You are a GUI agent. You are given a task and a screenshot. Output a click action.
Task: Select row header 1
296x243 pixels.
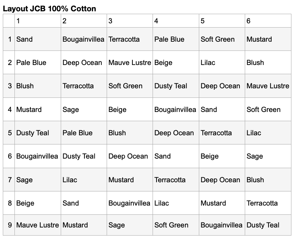[9, 39]
